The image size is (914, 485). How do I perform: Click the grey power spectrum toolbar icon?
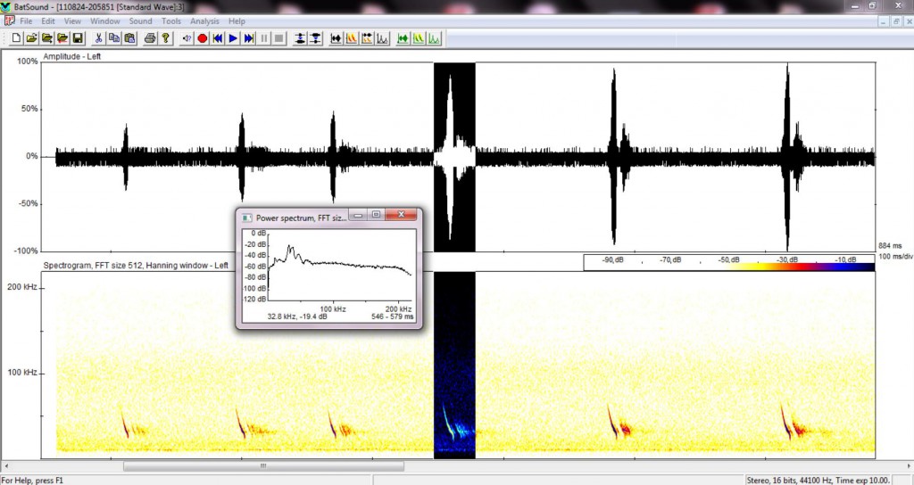pyautogui.click(x=382, y=38)
